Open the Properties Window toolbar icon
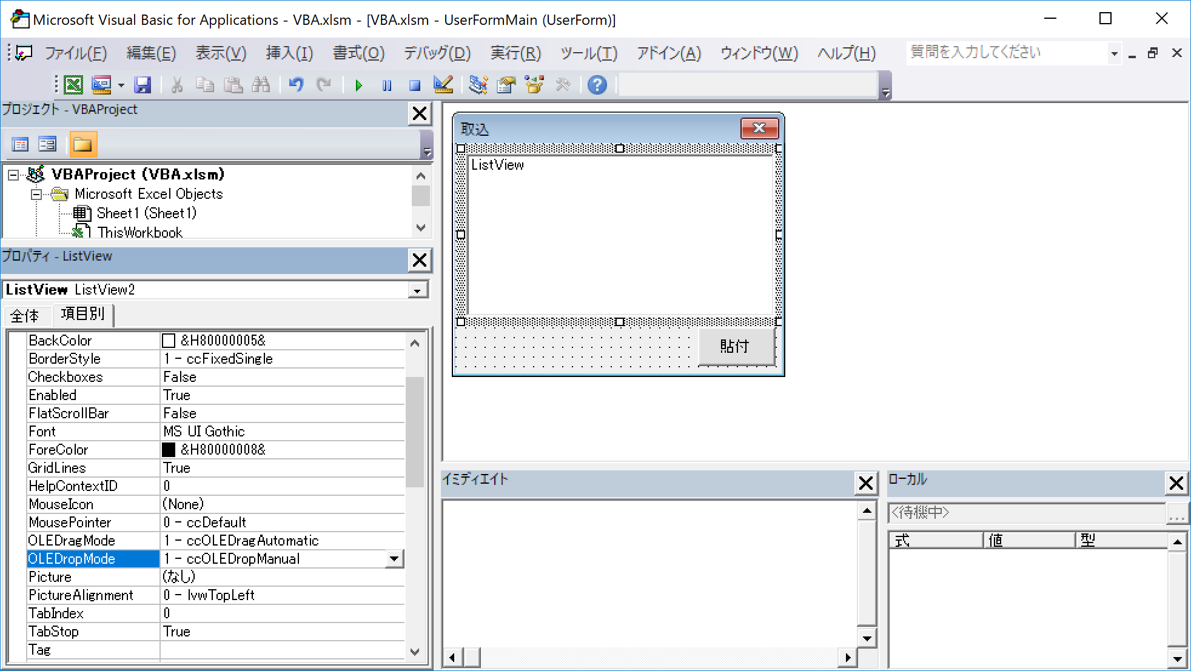1191x671 pixels. (506, 85)
